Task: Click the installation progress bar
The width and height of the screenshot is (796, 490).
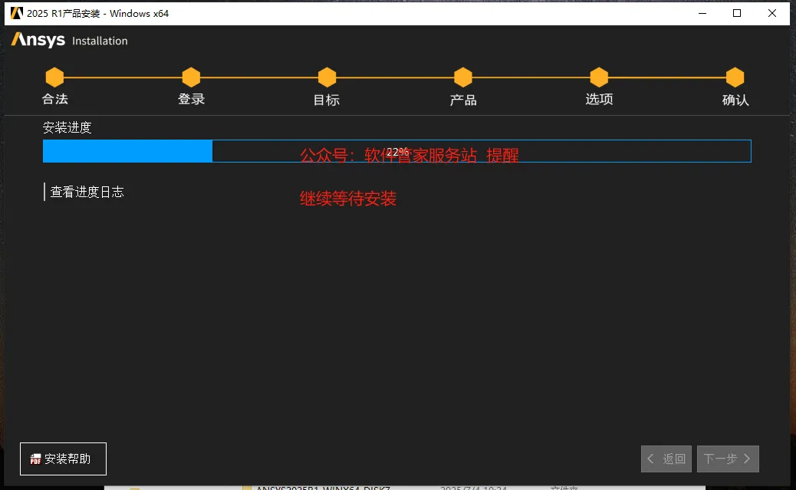Action: [x=397, y=151]
